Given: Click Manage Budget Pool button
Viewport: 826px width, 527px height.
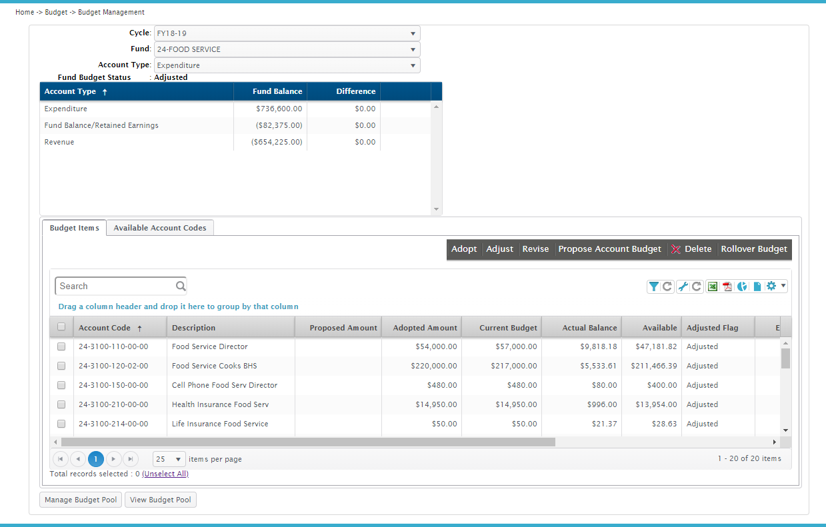Looking at the screenshot, I should [x=81, y=500].
